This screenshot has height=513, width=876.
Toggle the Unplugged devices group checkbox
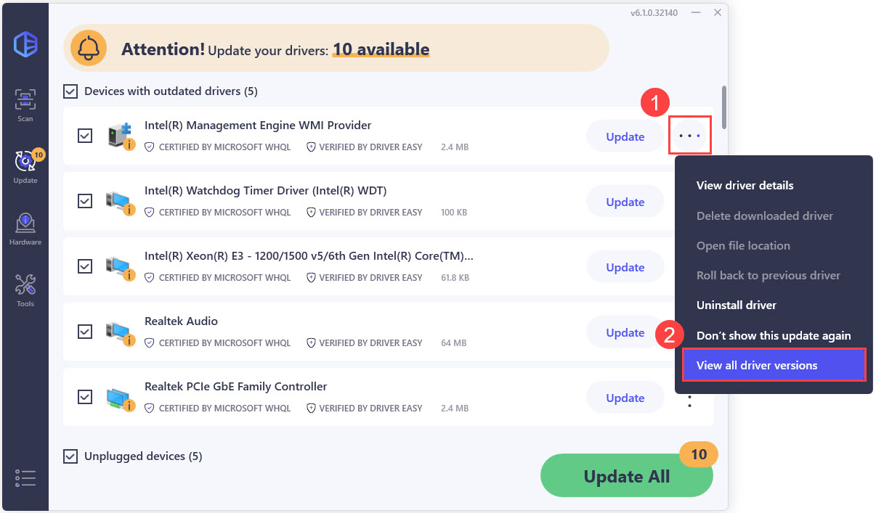click(x=70, y=456)
